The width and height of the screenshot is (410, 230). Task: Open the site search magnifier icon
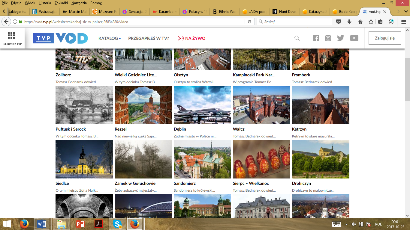(297, 38)
